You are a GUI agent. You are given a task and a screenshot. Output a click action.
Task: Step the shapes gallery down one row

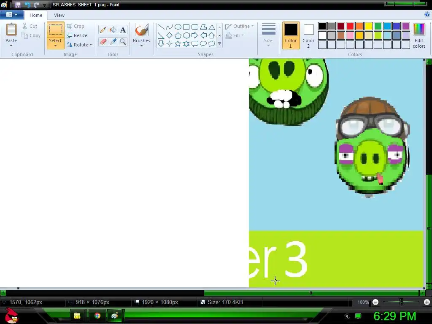[x=219, y=35]
